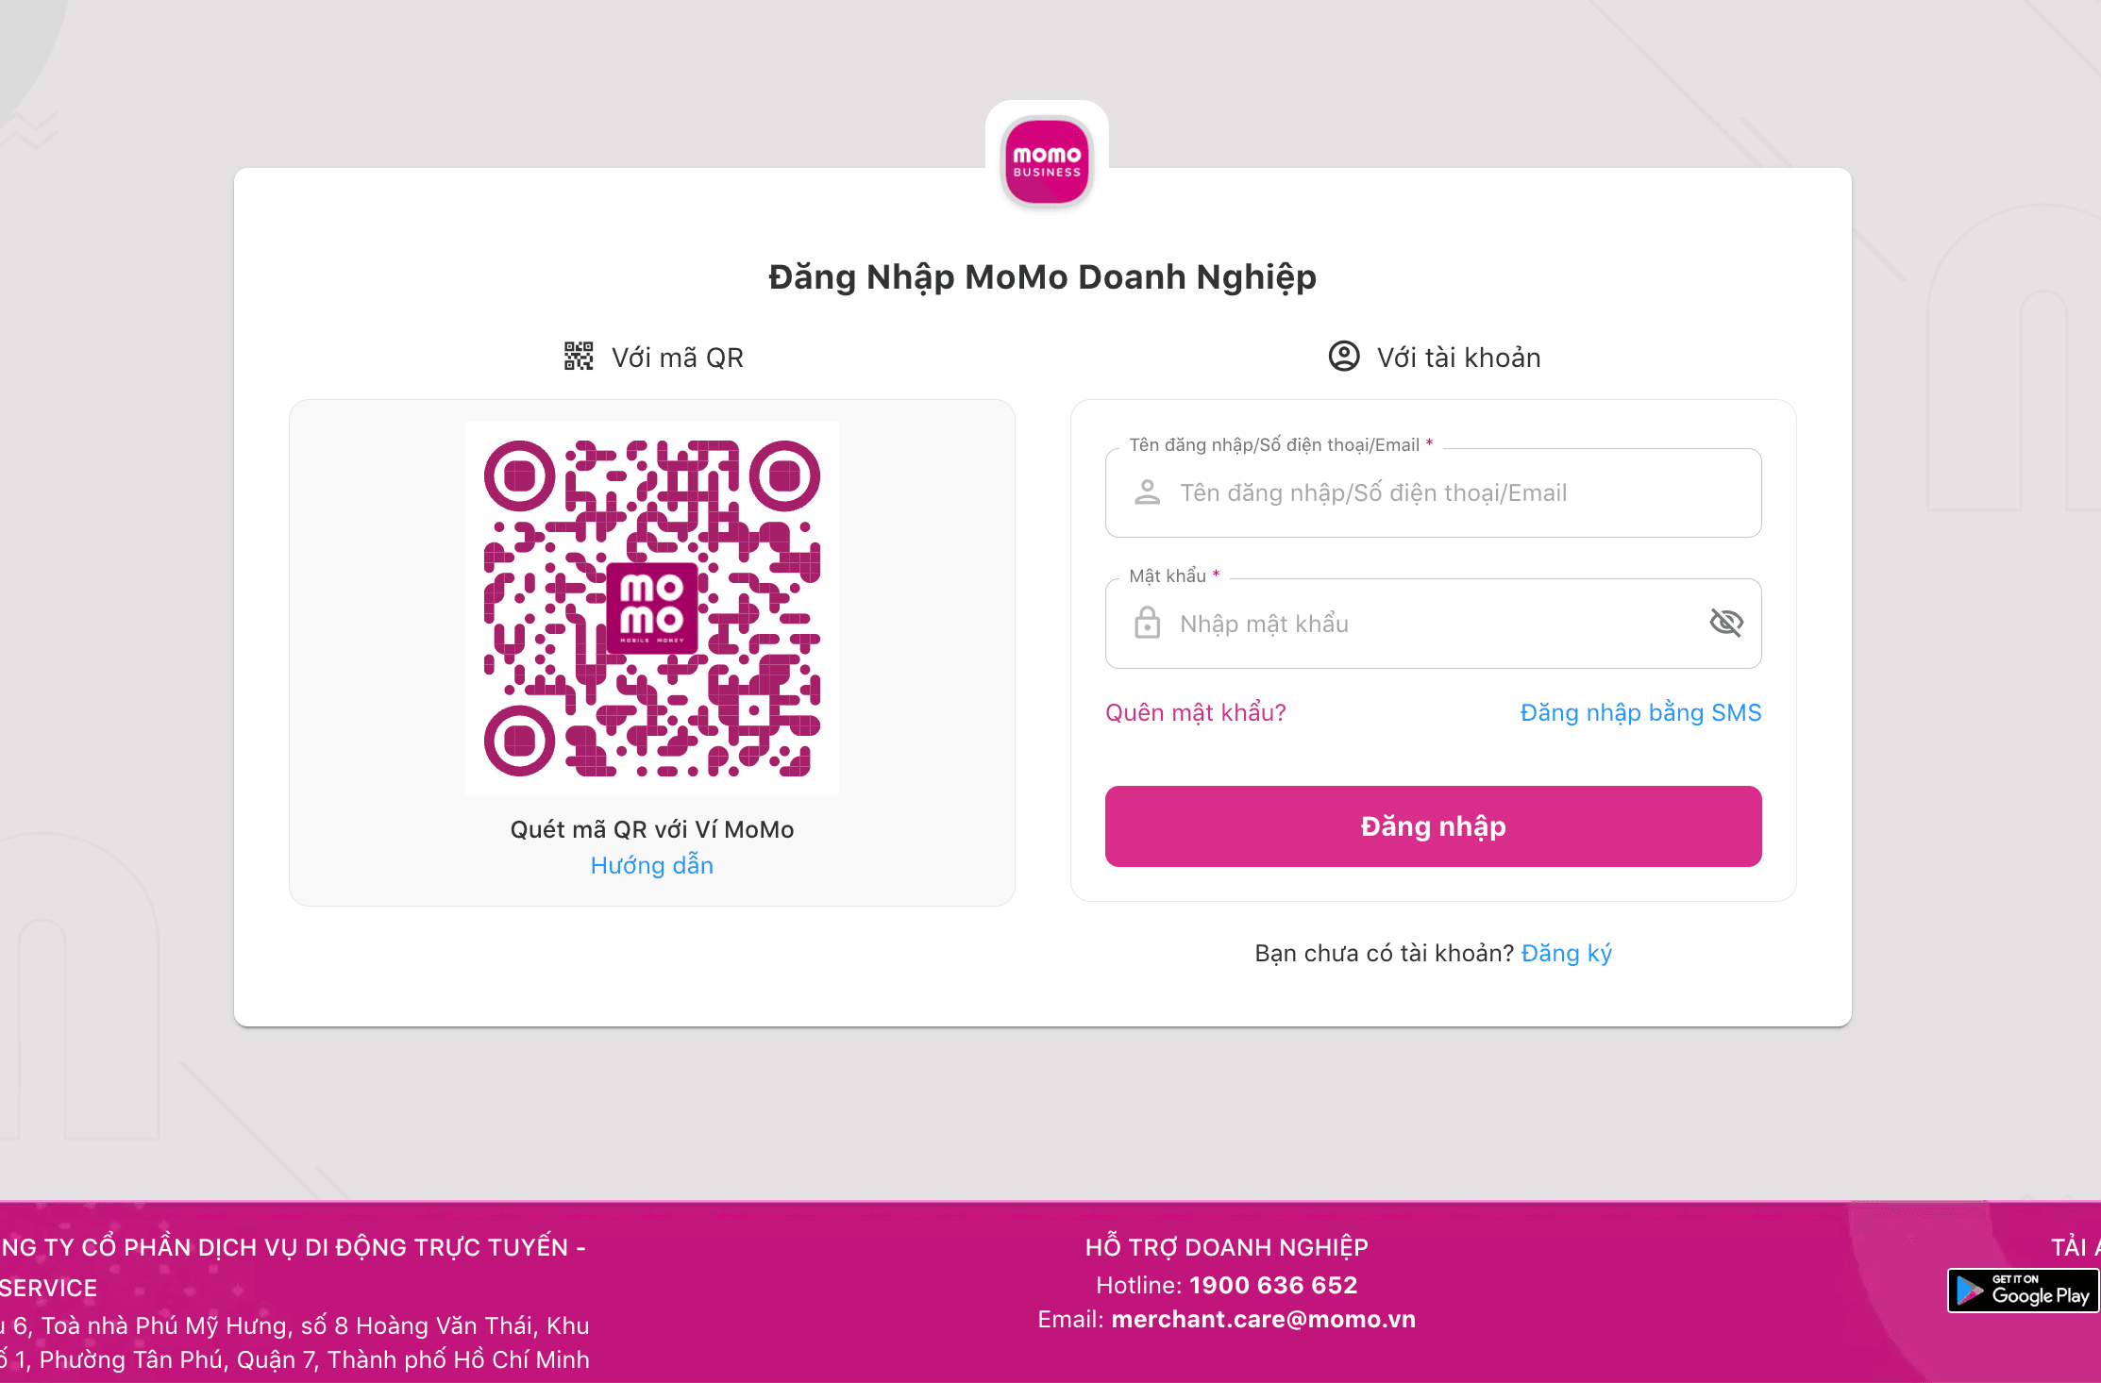
Task: Click the QR code image
Action: coord(652,608)
